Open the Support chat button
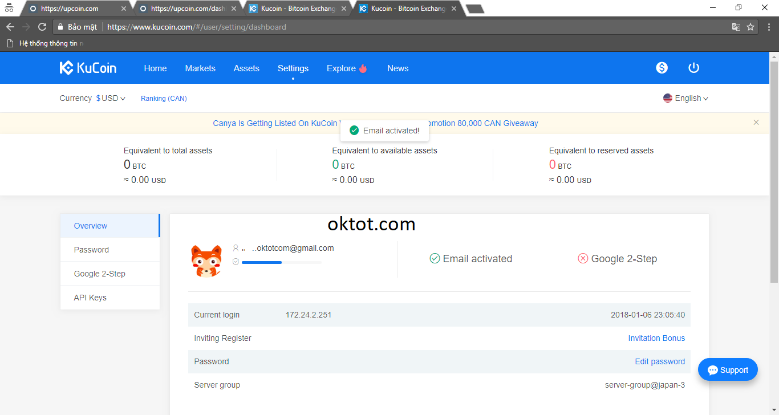 point(728,370)
